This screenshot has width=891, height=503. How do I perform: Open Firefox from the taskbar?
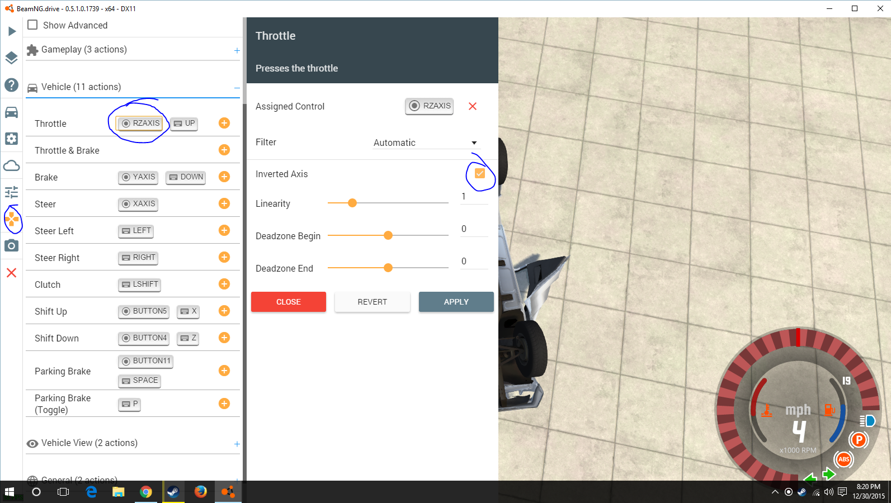(200, 492)
